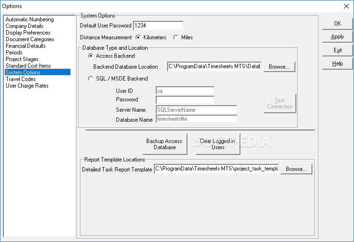The width and height of the screenshot is (354, 242).
Task: Select Automatic Numbering in options list
Action: [x=29, y=19]
